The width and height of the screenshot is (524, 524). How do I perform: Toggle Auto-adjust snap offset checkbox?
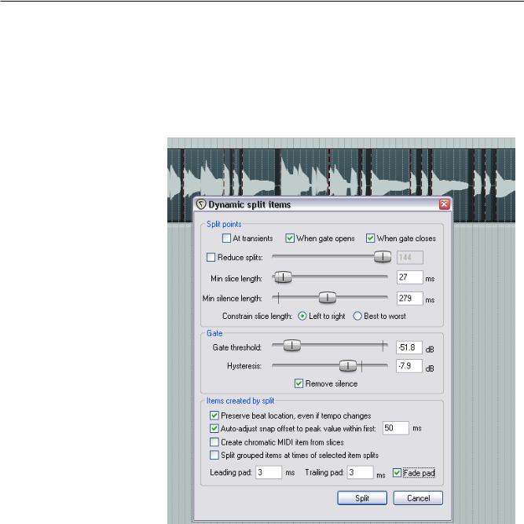(214, 428)
